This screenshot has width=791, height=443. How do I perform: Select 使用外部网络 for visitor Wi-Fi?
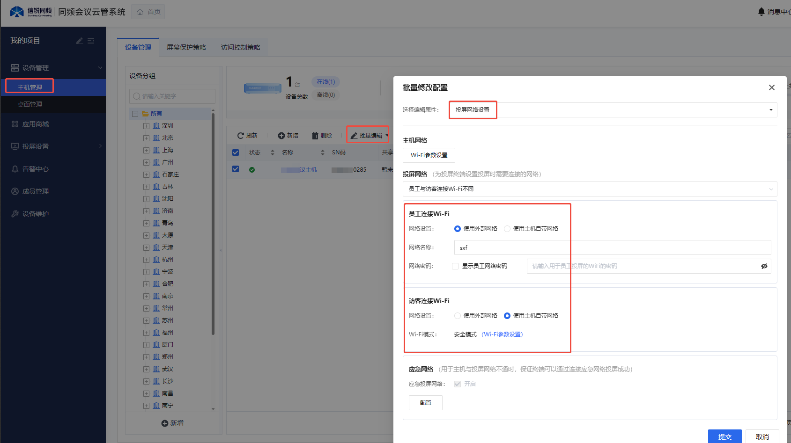[458, 316]
